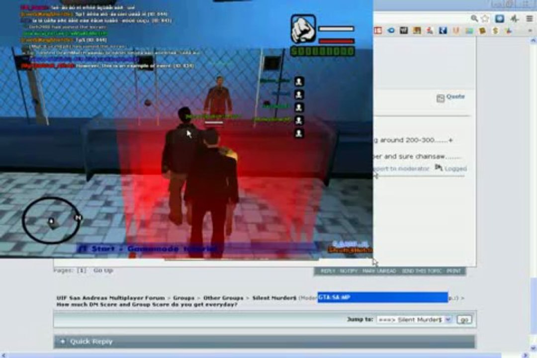Open the multicolored last bookmark icon
This screenshot has height=358, width=537.
click(x=508, y=31)
